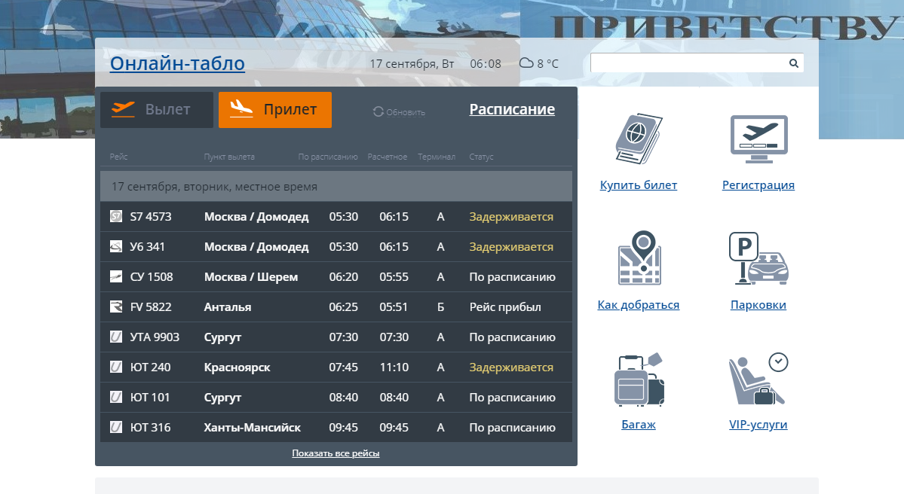Click flight ЮТ 316 Ханты-Мансийск row

(336, 428)
